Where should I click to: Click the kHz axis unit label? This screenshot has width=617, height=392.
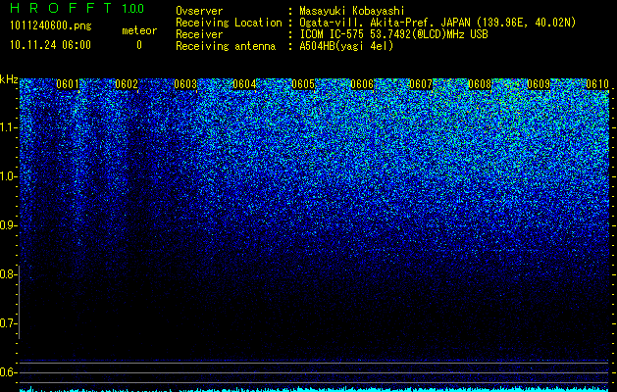coord(9,79)
